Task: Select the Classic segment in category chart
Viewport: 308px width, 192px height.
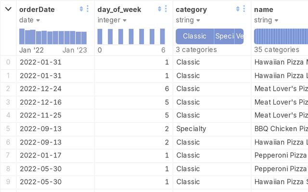Action: pos(194,36)
